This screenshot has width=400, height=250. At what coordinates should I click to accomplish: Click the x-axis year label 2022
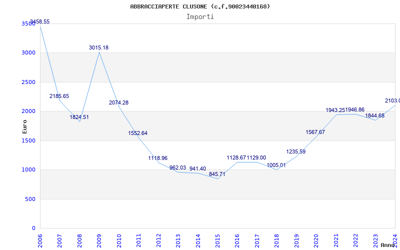pyautogui.click(x=355, y=241)
